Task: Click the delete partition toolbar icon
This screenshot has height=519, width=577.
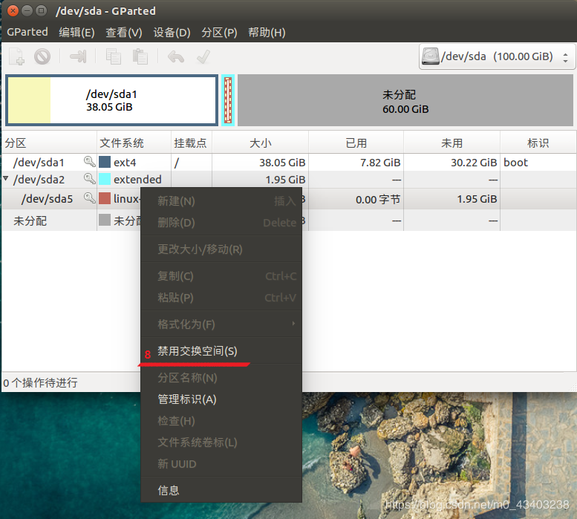Action: (42, 56)
